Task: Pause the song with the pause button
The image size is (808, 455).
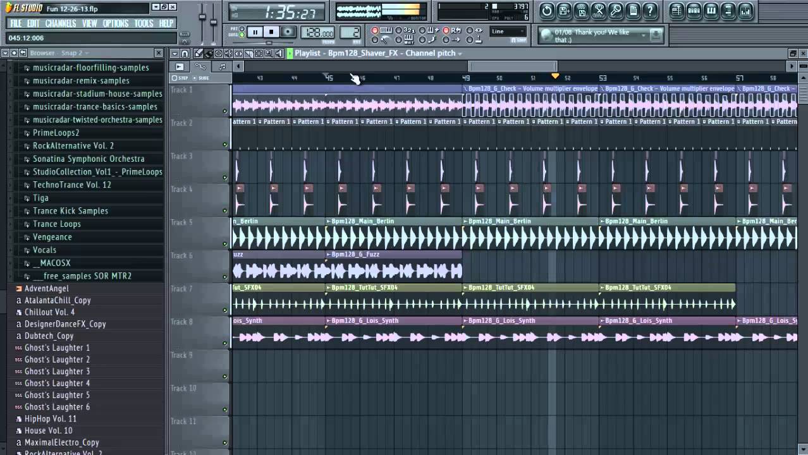Action: [255, 32]
